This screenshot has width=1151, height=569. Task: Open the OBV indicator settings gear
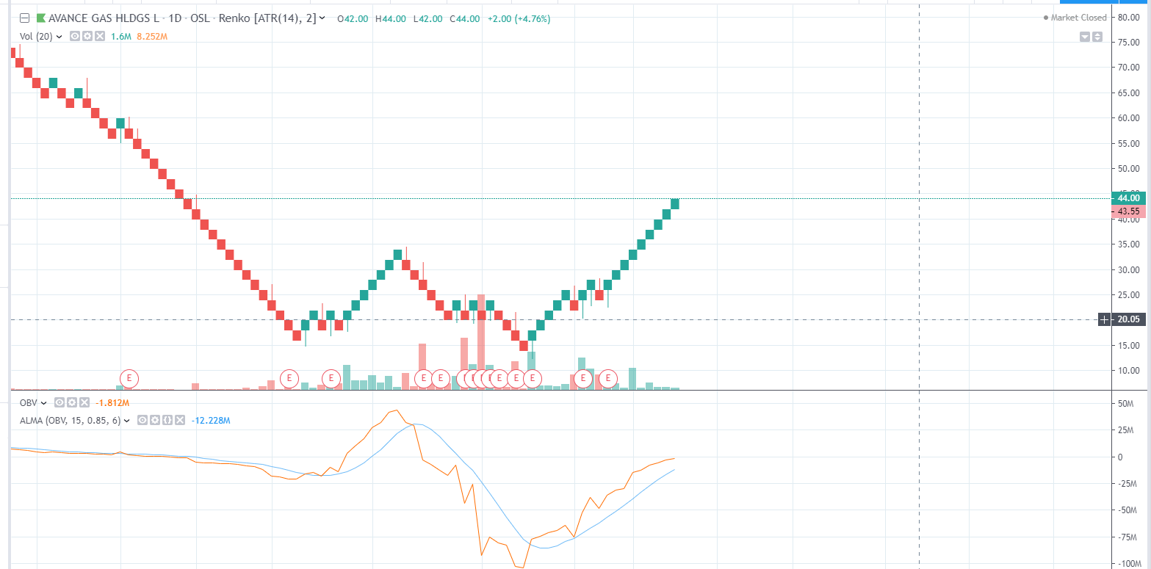pos(72,402)
